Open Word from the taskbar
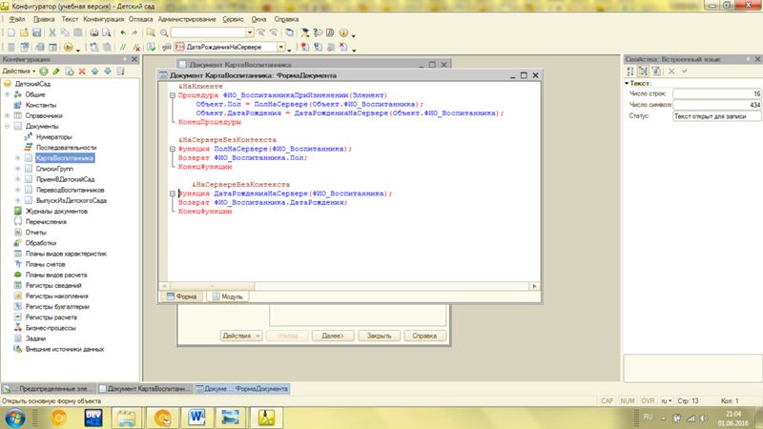This screenshot has width=763, height=429. (196, 418)
